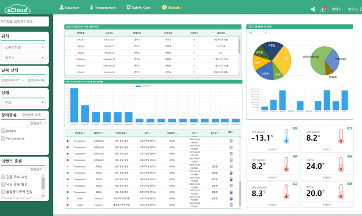Open the 전체 status dropdown
The image size is (362, 216).
click(x=23, y=103)
